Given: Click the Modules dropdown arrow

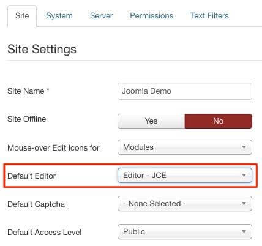Looking at the screenshot, I should (244, 147).
